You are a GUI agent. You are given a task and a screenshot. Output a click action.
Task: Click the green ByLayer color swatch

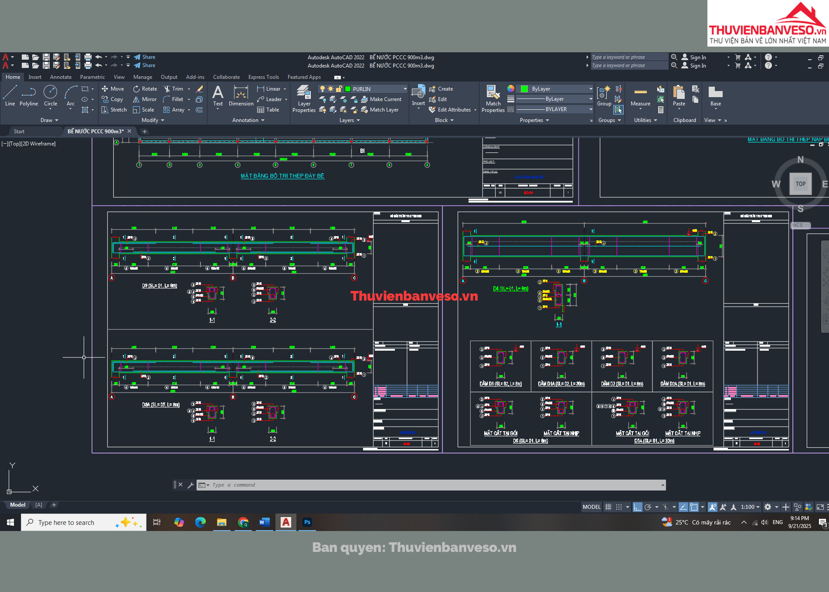tap(524, 89)
